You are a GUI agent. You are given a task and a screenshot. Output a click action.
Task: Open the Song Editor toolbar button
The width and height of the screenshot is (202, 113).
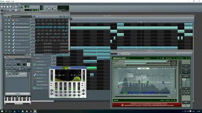coord(2,10)
